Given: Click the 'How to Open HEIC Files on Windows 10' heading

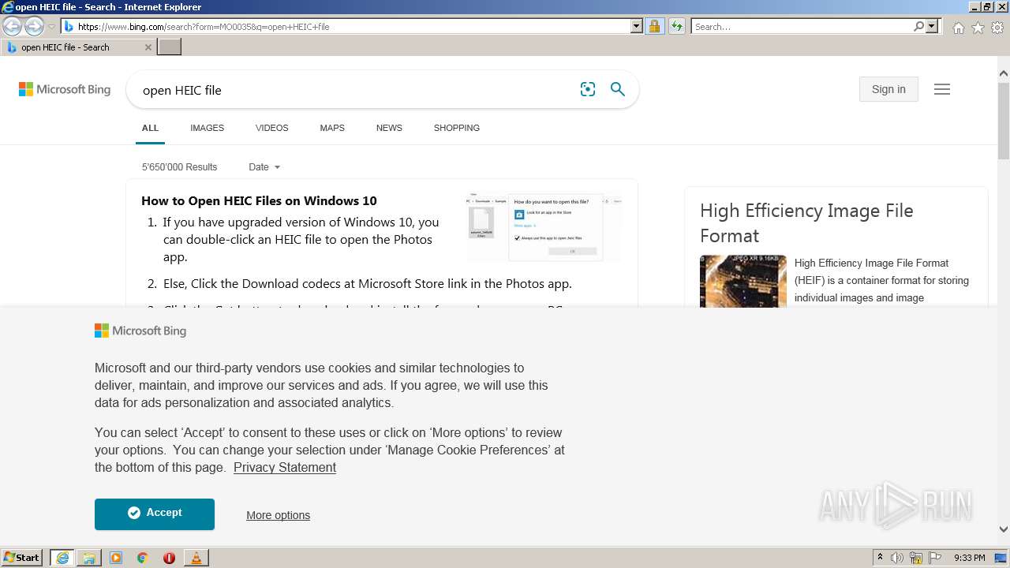Looking at the screenshot, I should coord(259,200).
